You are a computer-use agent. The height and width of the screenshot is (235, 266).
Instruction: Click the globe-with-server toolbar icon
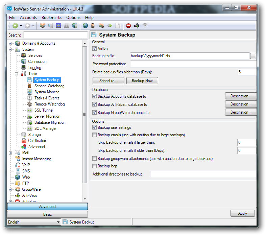click(x=75, y=26)
